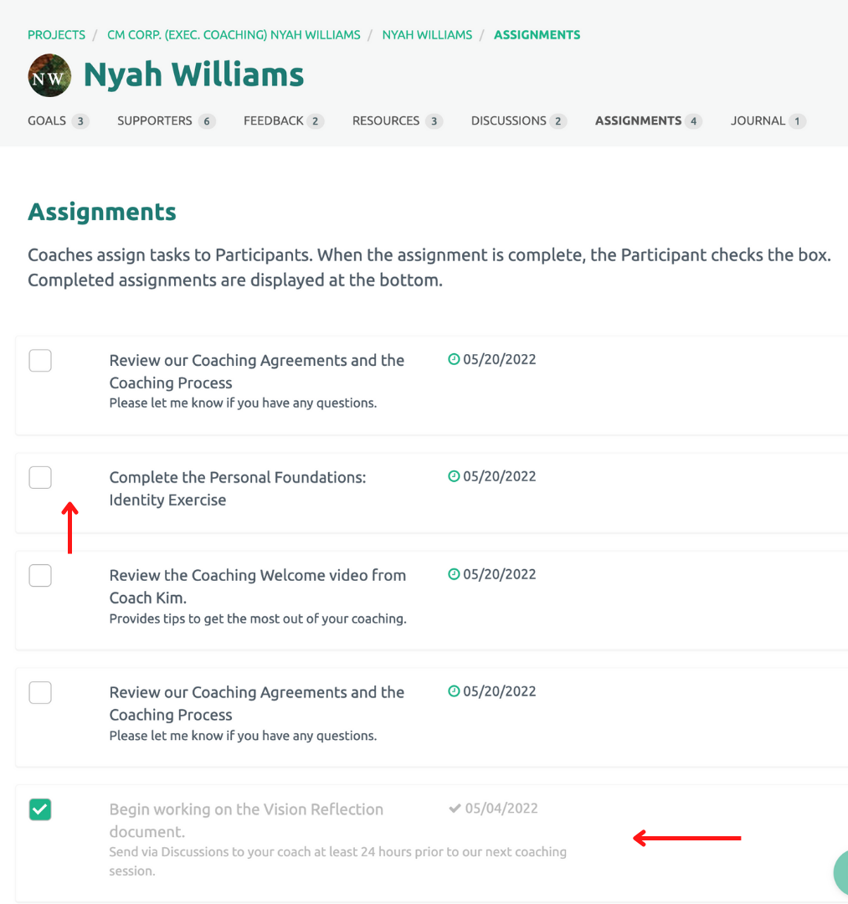Open CM Corp. (Exec. Coaching) breadcrumb link
The image size is (848, 904).
pos(234,35)
